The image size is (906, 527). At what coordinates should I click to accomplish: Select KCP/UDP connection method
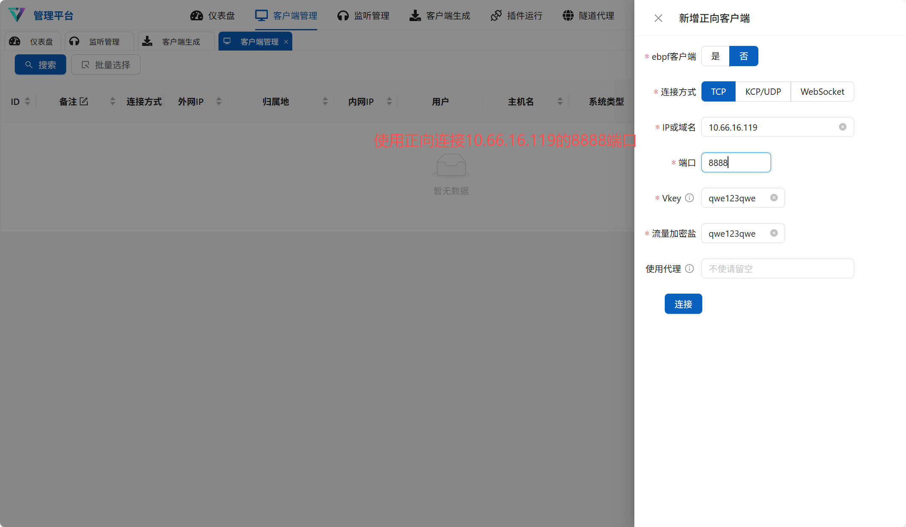tap(763, 91)
